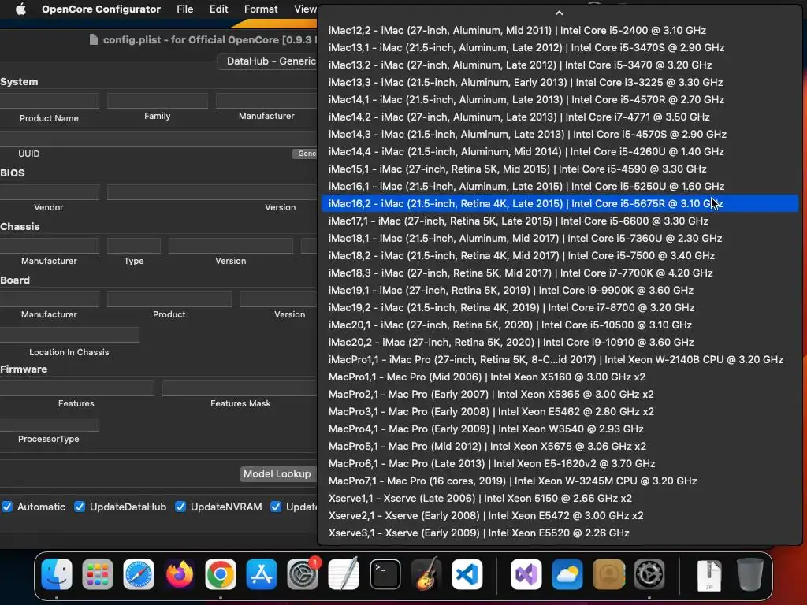Launch Firefox from the dock
The image size is (807, 605).
[x=180, y=573]
